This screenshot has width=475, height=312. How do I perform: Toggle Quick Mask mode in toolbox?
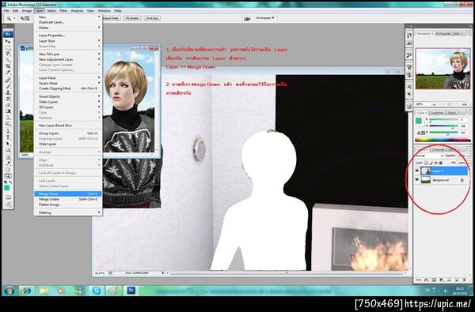pyautogui.click(x=8, y=197)
